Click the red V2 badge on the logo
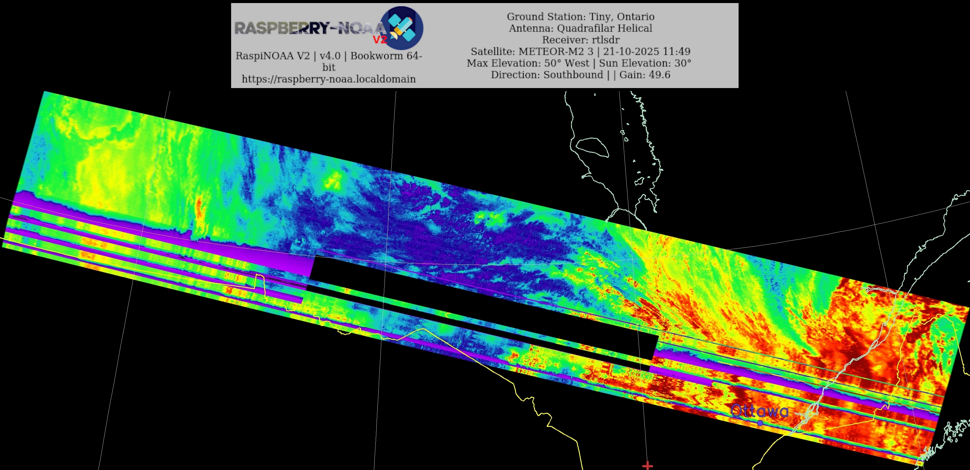 click(x=380, y=39)
